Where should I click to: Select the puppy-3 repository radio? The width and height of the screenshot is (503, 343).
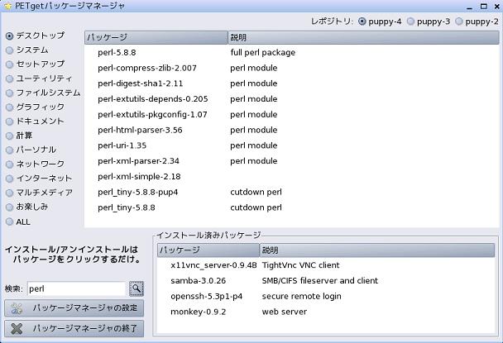(429, 21)
